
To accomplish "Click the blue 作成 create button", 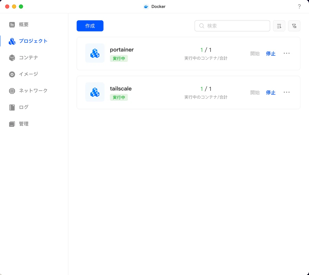I will [90, 26].
